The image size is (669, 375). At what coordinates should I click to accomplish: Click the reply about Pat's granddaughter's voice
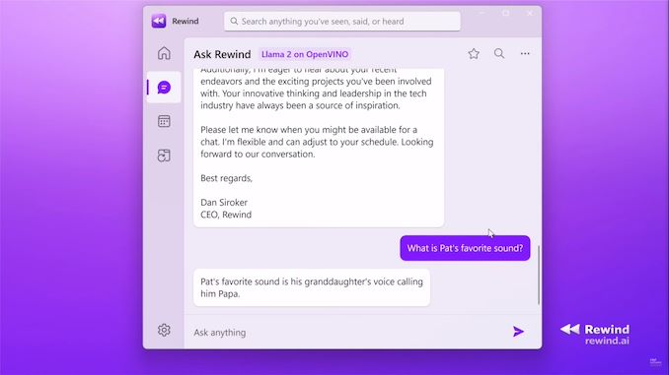312,287
